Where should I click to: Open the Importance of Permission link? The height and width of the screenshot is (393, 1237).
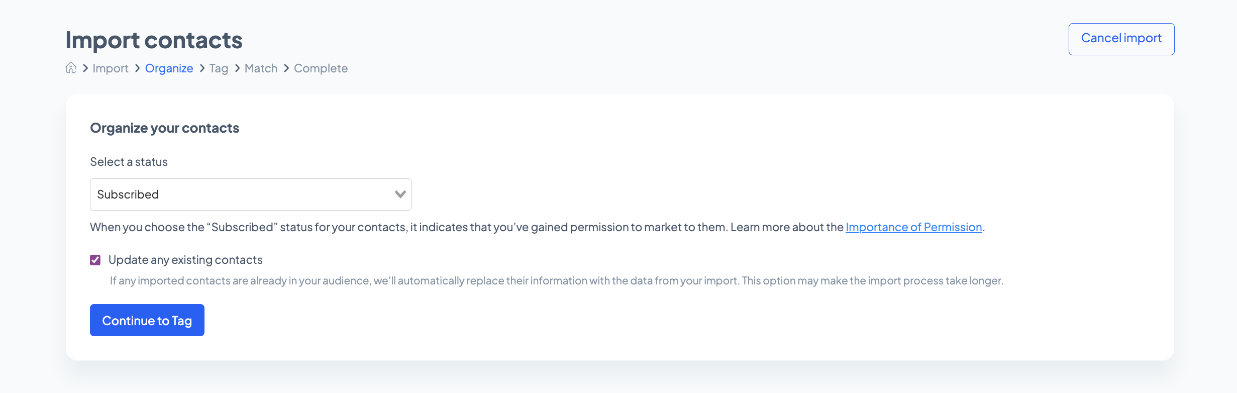coord(914,227)
